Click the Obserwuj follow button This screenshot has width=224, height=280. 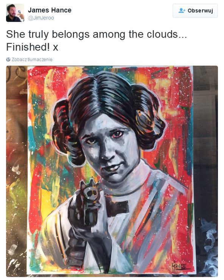pyautogui.click(x=195, y=11)
